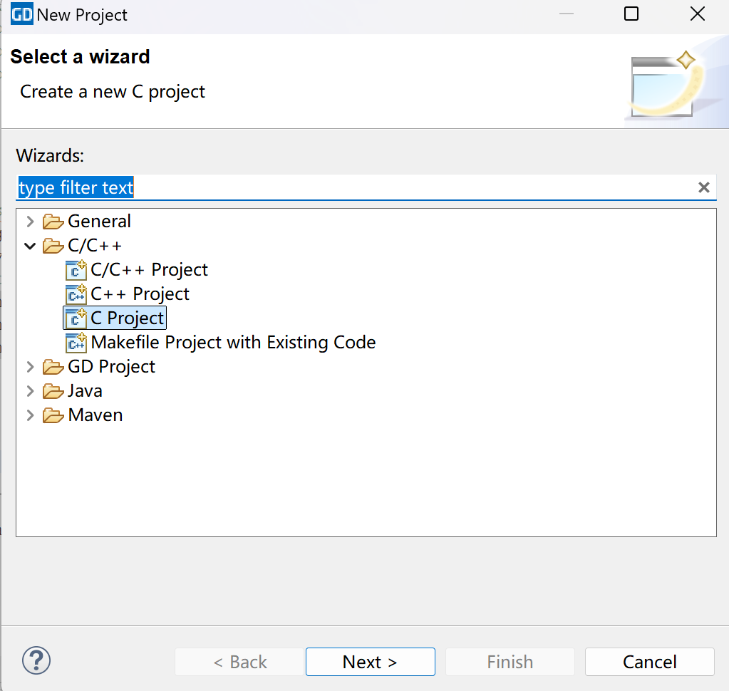This screenshot has height=691, width=729.
Task: Click the GD Project folder icon
Action: coord(53,367)
